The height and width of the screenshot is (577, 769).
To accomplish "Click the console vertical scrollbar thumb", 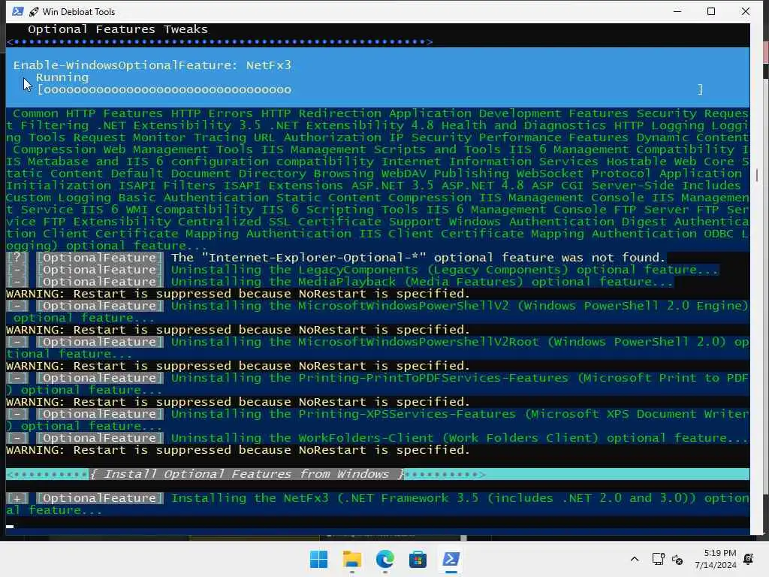I will [757, 174].
